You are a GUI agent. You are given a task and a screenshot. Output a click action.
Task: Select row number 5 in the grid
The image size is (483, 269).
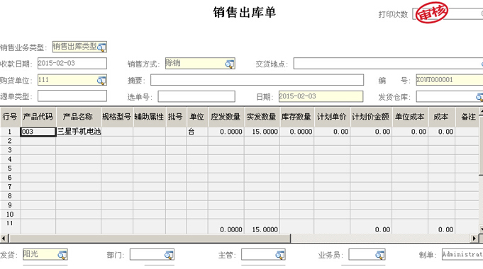pyautogui.click(x=10, y=168)
